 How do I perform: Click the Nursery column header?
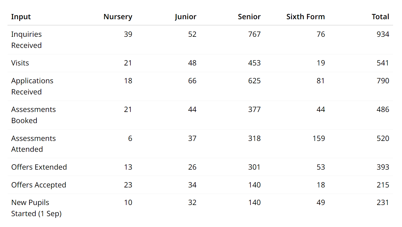[x=118, y=17]
